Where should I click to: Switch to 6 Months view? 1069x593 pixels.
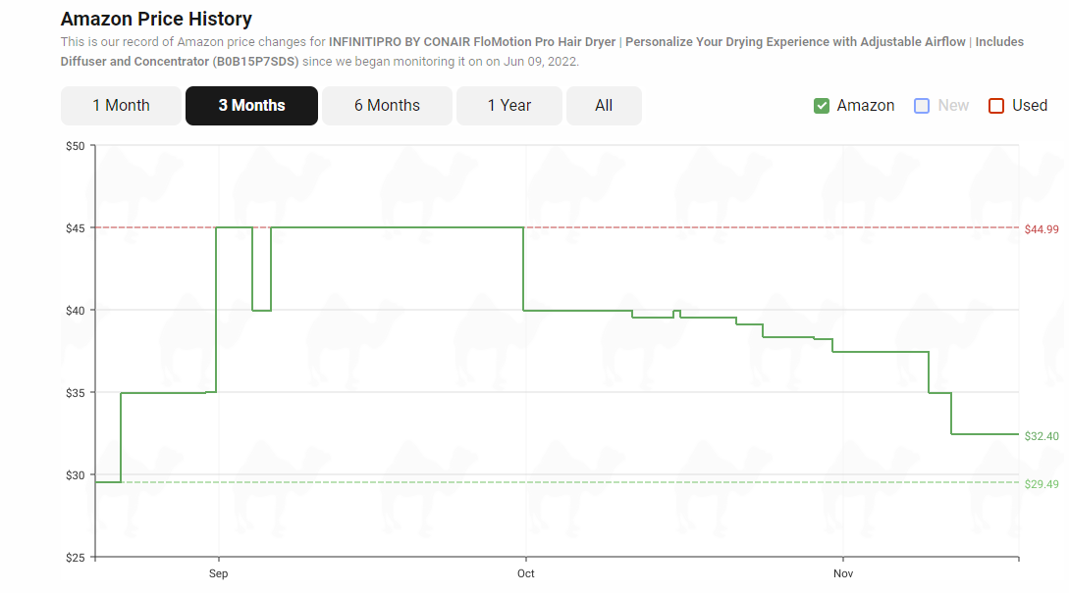pos(387,106)
